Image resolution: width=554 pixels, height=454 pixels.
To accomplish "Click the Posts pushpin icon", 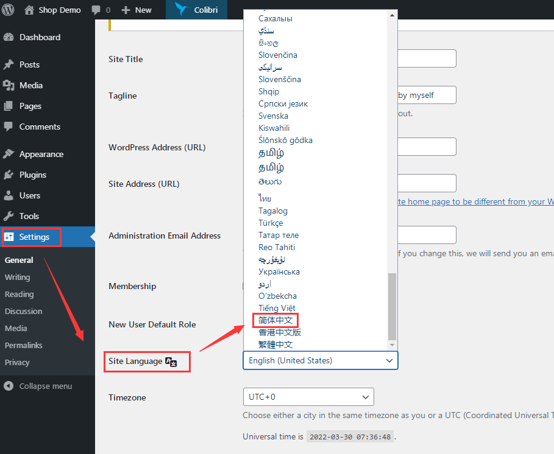I will coord(9,65).
